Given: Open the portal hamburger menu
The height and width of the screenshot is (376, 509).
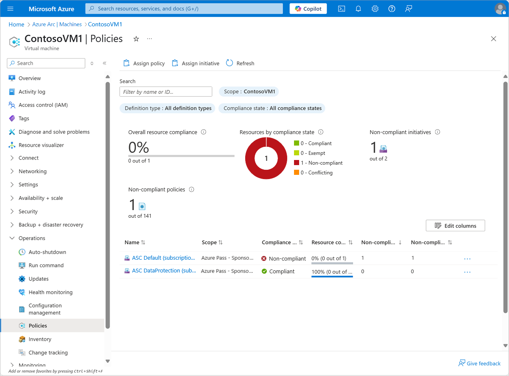Looking at the screenshot, I should point(10,9).
